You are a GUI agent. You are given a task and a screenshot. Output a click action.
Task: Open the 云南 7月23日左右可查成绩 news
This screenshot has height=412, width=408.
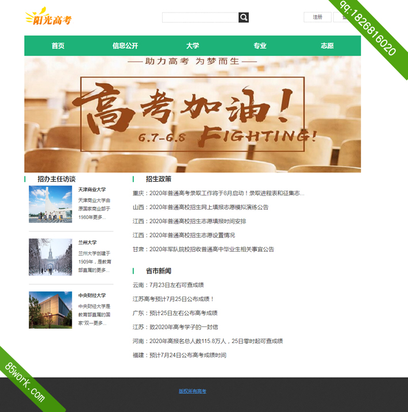tap(168, 285)
